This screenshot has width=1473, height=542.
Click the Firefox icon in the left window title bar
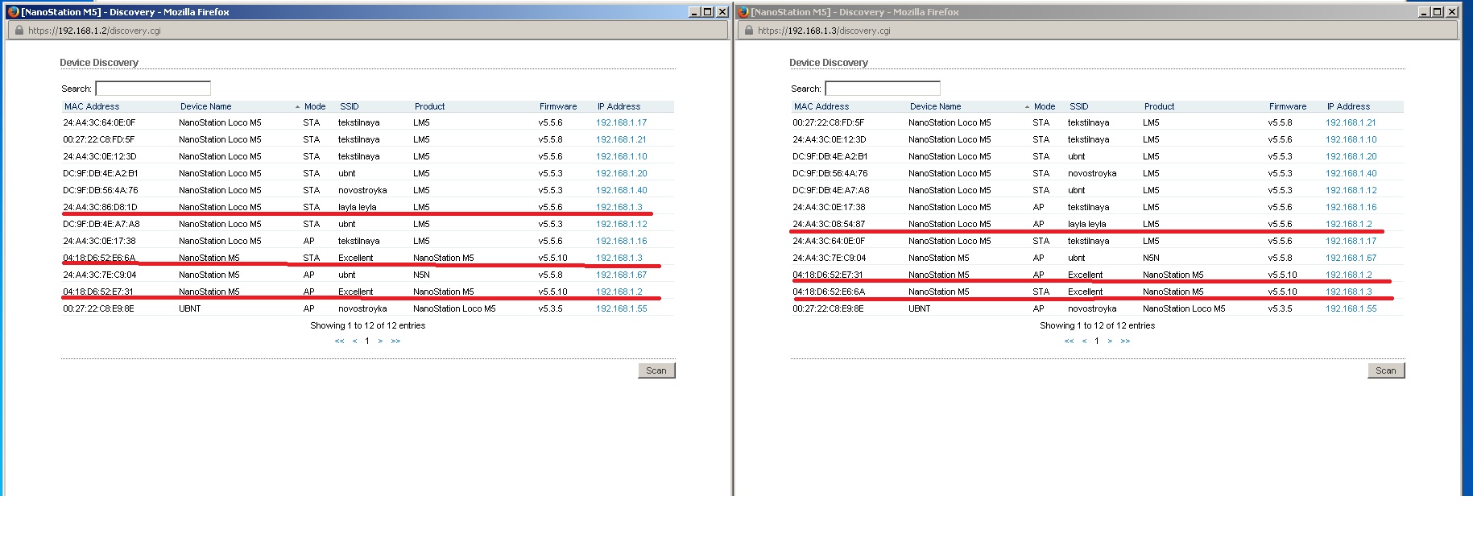(x=13, y=12)
